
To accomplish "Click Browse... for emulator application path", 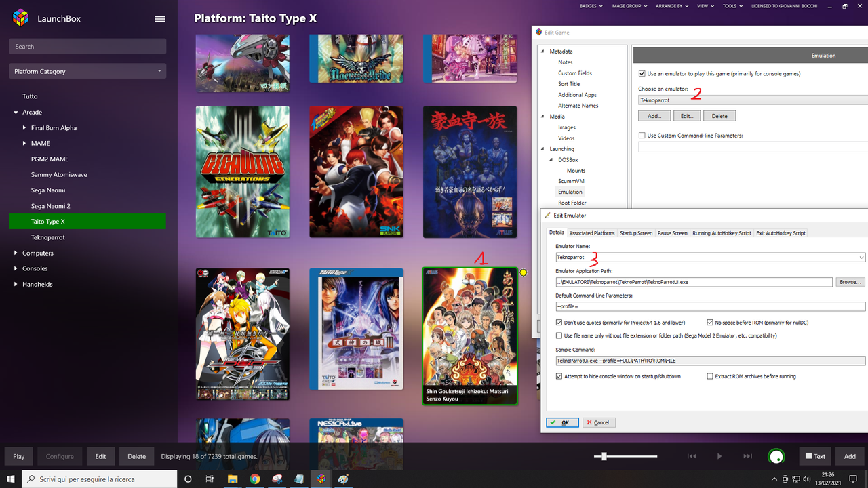I will point(850,282).
